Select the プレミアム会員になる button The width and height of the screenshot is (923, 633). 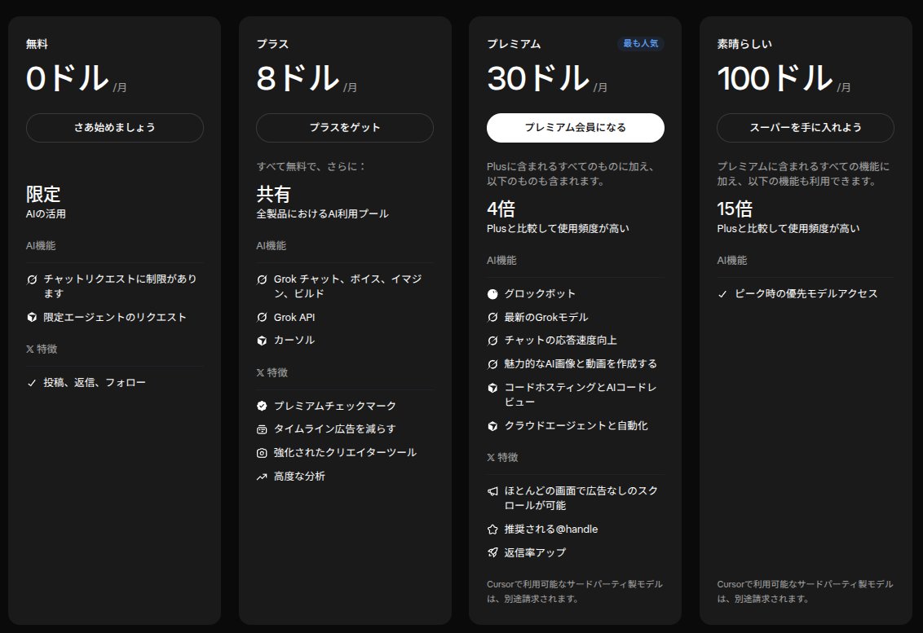pos(575,128)
